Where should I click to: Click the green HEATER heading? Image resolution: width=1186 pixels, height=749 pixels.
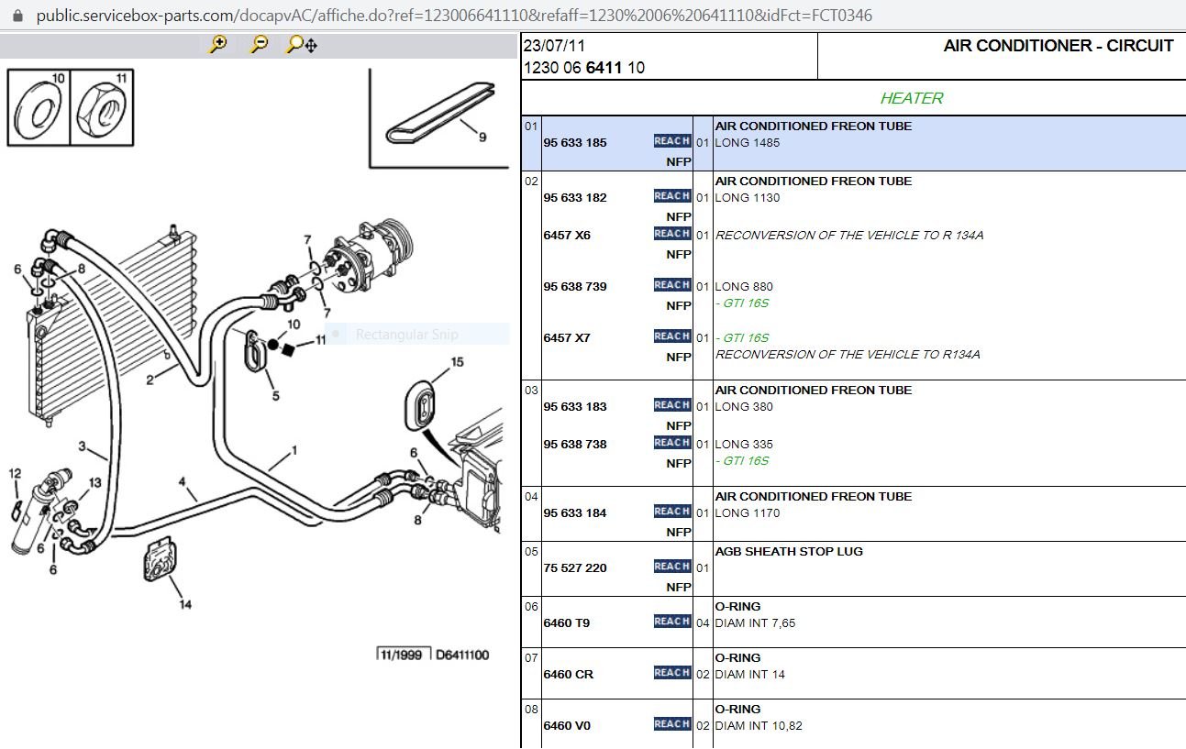(x=912, y=98)
